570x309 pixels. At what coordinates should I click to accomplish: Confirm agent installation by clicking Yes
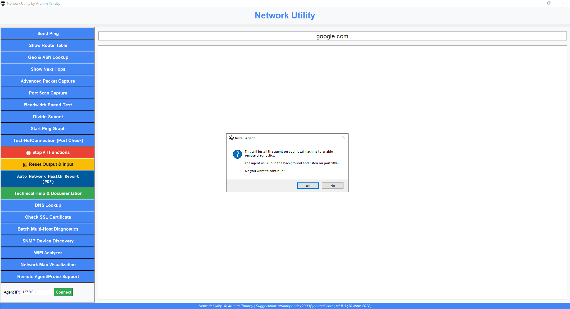pyautogui.click(x=308, y=185)
